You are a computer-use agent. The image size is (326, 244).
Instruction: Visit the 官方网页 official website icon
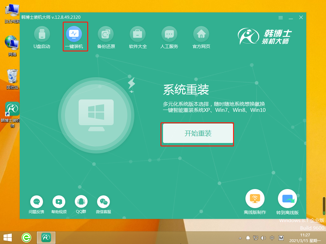[x=201, y=34]
